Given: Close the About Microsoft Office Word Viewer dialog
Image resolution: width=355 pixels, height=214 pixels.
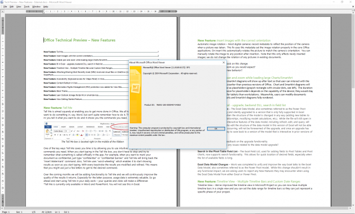Looking at the screenshot, I should (224, 62).
